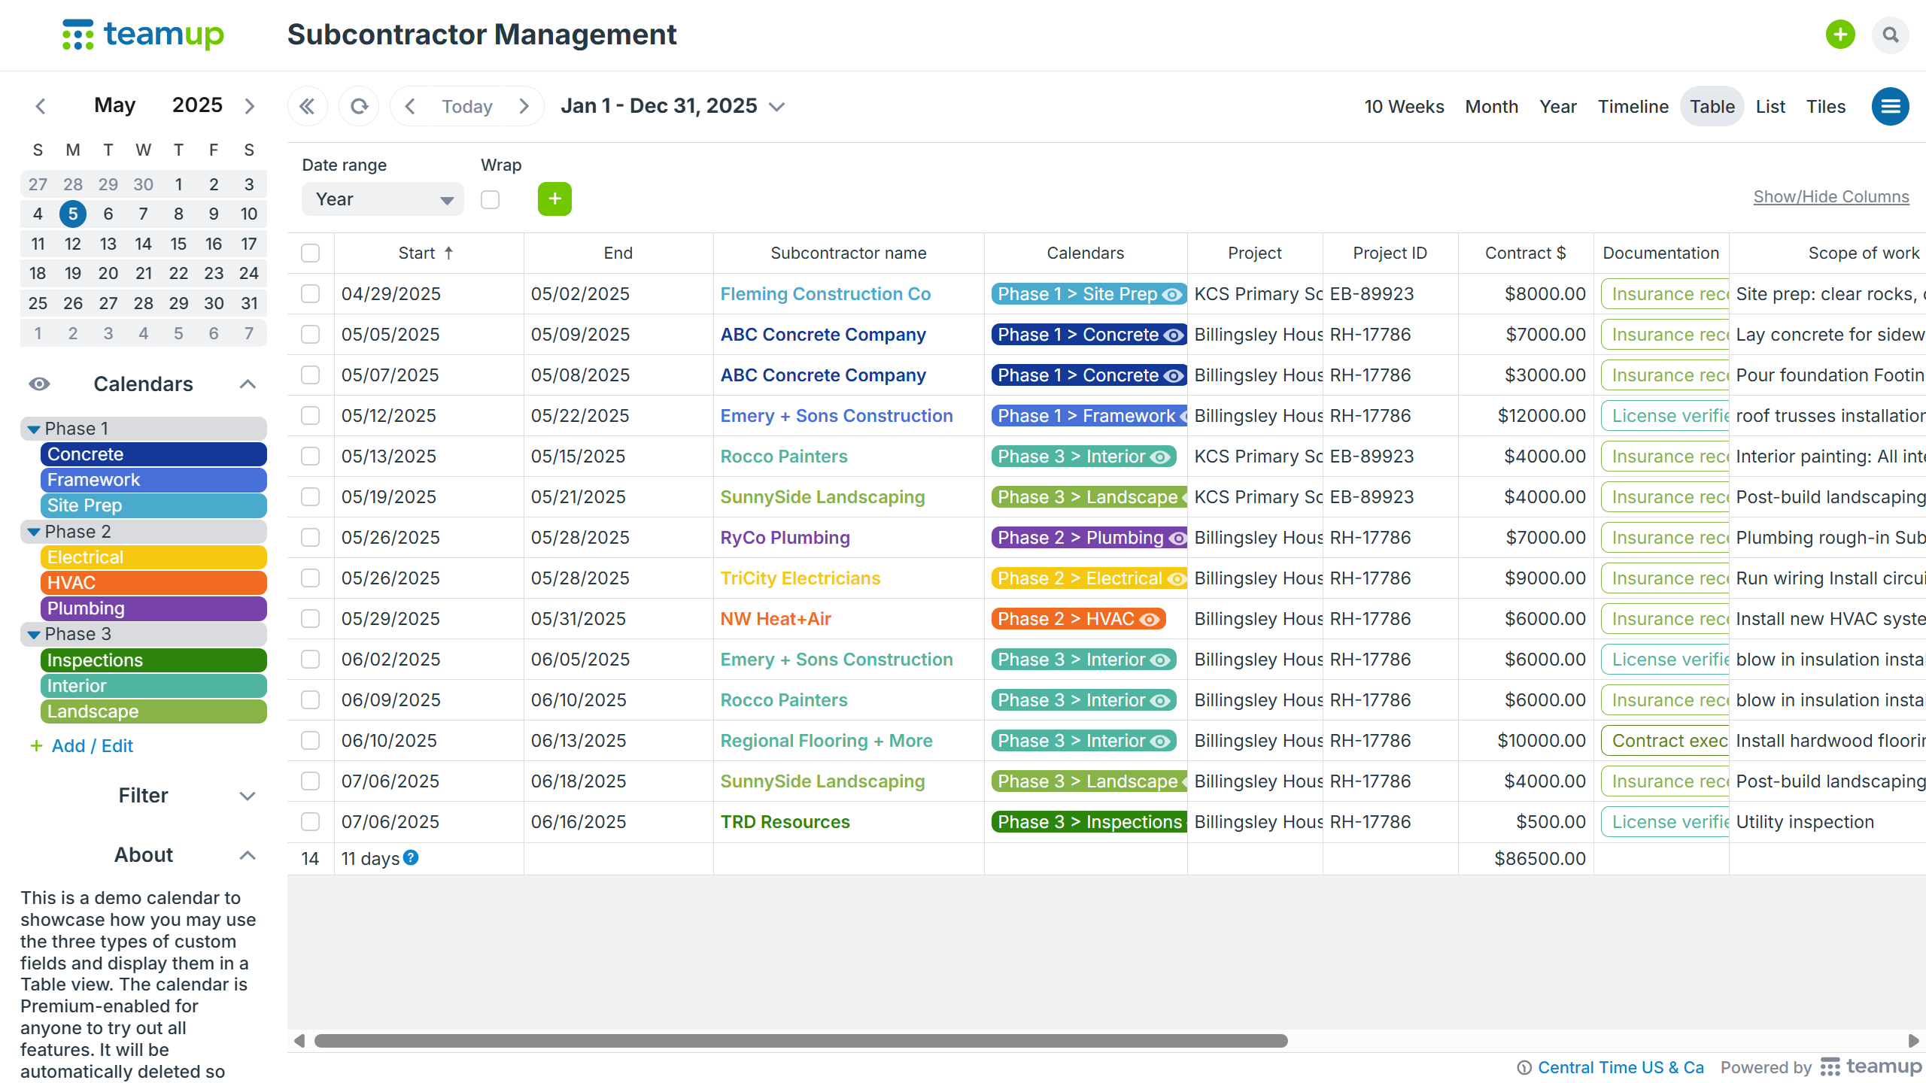Screen dimensions: 1926x1083
Task: Click the 11 days help question icon
Action: coord(411,857)
